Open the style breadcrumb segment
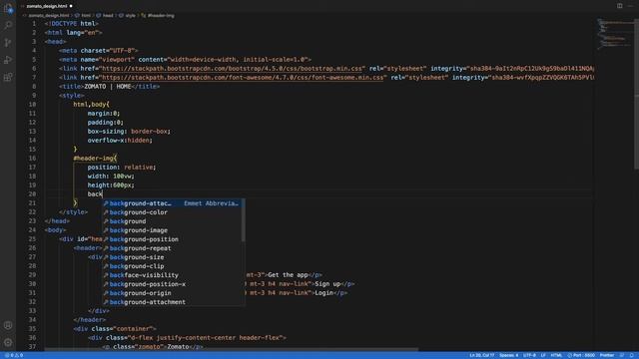Viewport: 639px width, 359px height. point(130,16)
